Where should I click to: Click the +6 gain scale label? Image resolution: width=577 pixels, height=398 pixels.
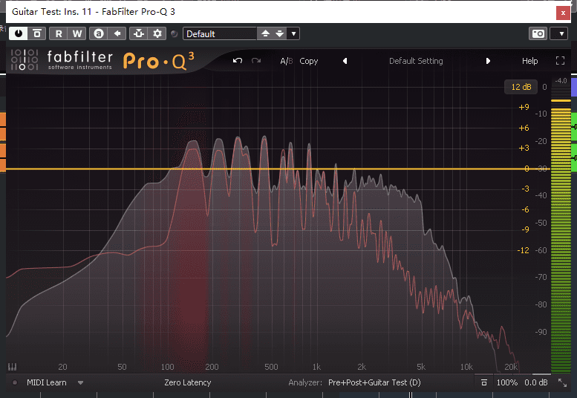coord(524,128)
